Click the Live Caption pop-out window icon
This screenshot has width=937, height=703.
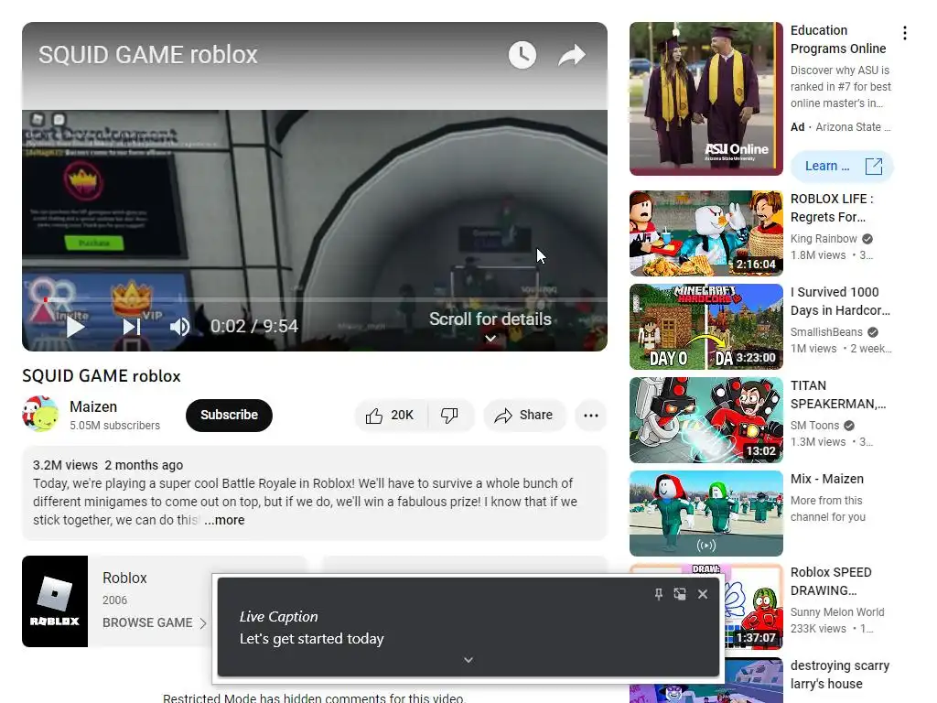[x=680, y=593]
